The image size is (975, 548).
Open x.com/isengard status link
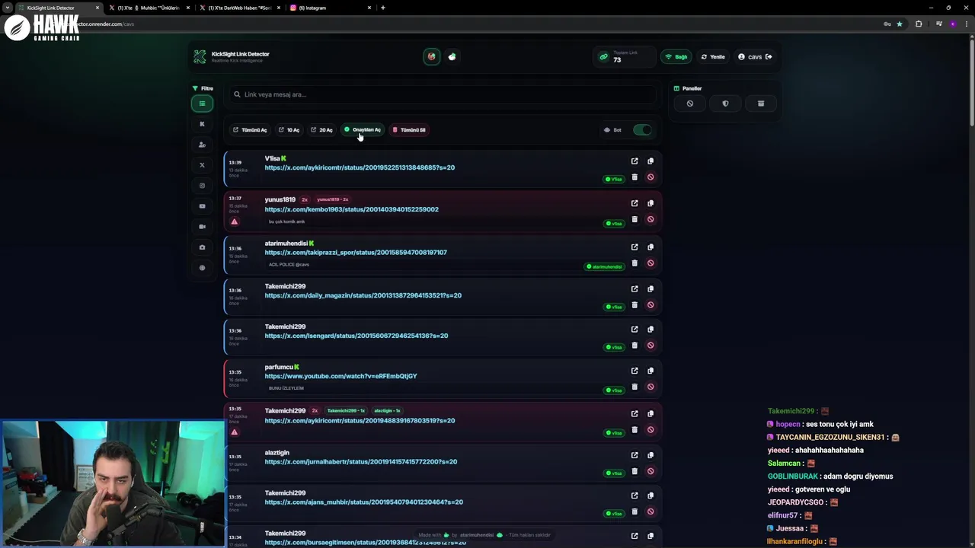click(356, 336)
